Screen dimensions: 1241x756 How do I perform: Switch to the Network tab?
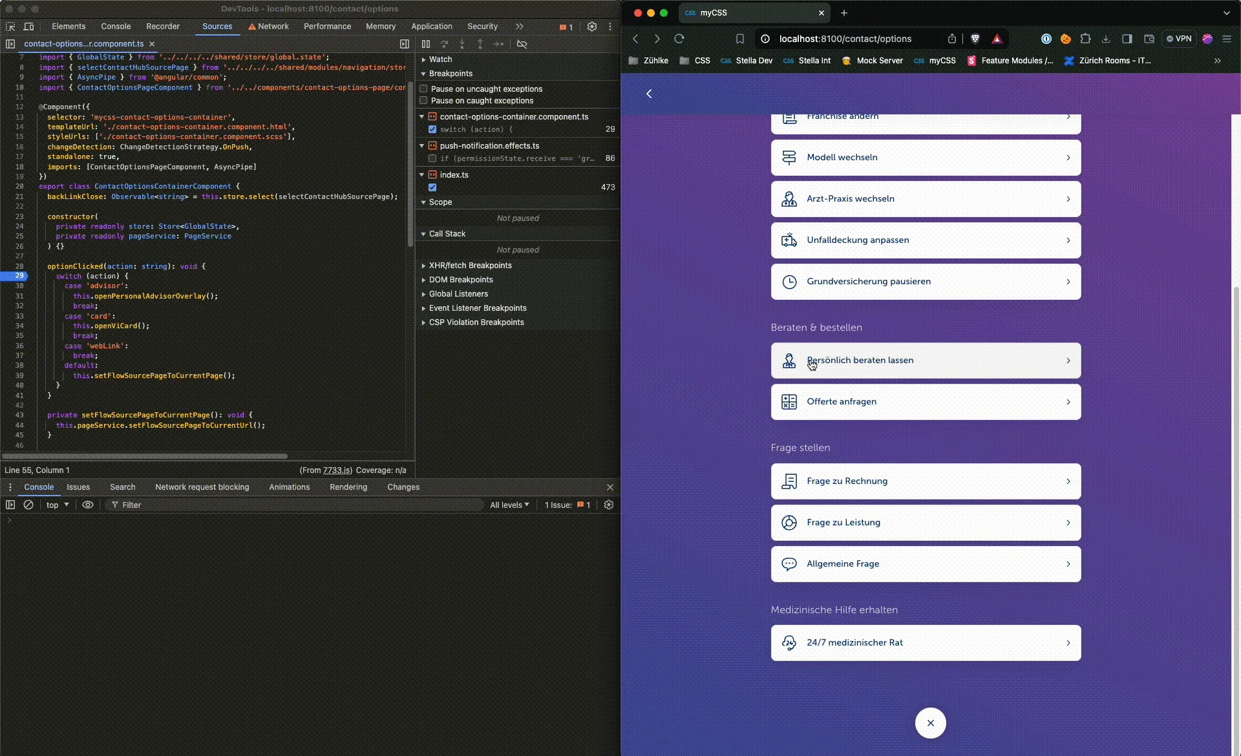(268, 26)
